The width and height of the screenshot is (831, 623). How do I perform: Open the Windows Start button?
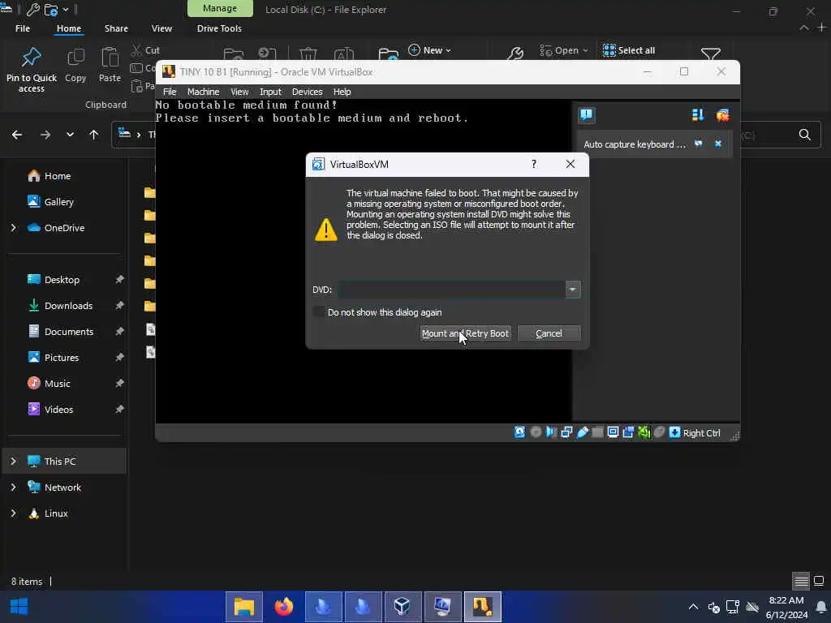pos(19,607)
